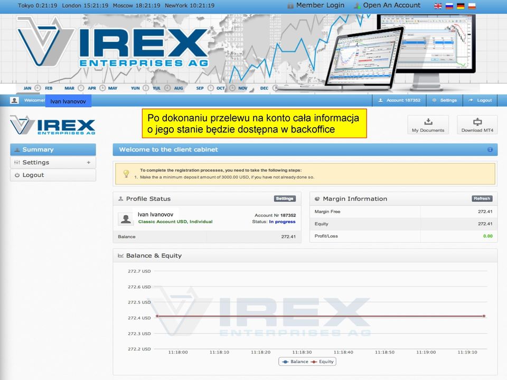Switch language with the Polish flag icon
The height and width of the screenshot is (380, 507).
coord(472,6)
